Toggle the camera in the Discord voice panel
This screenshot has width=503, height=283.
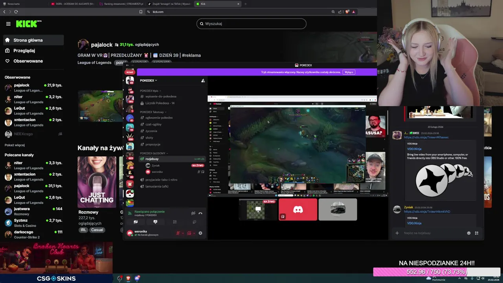click(136, 222)
